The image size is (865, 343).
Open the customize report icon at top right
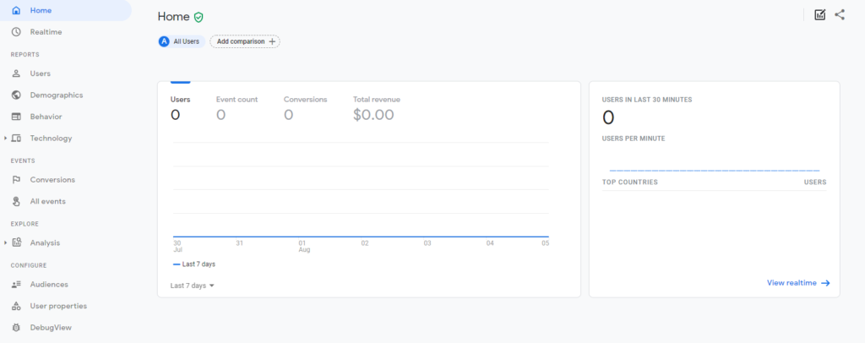(820, 15)
